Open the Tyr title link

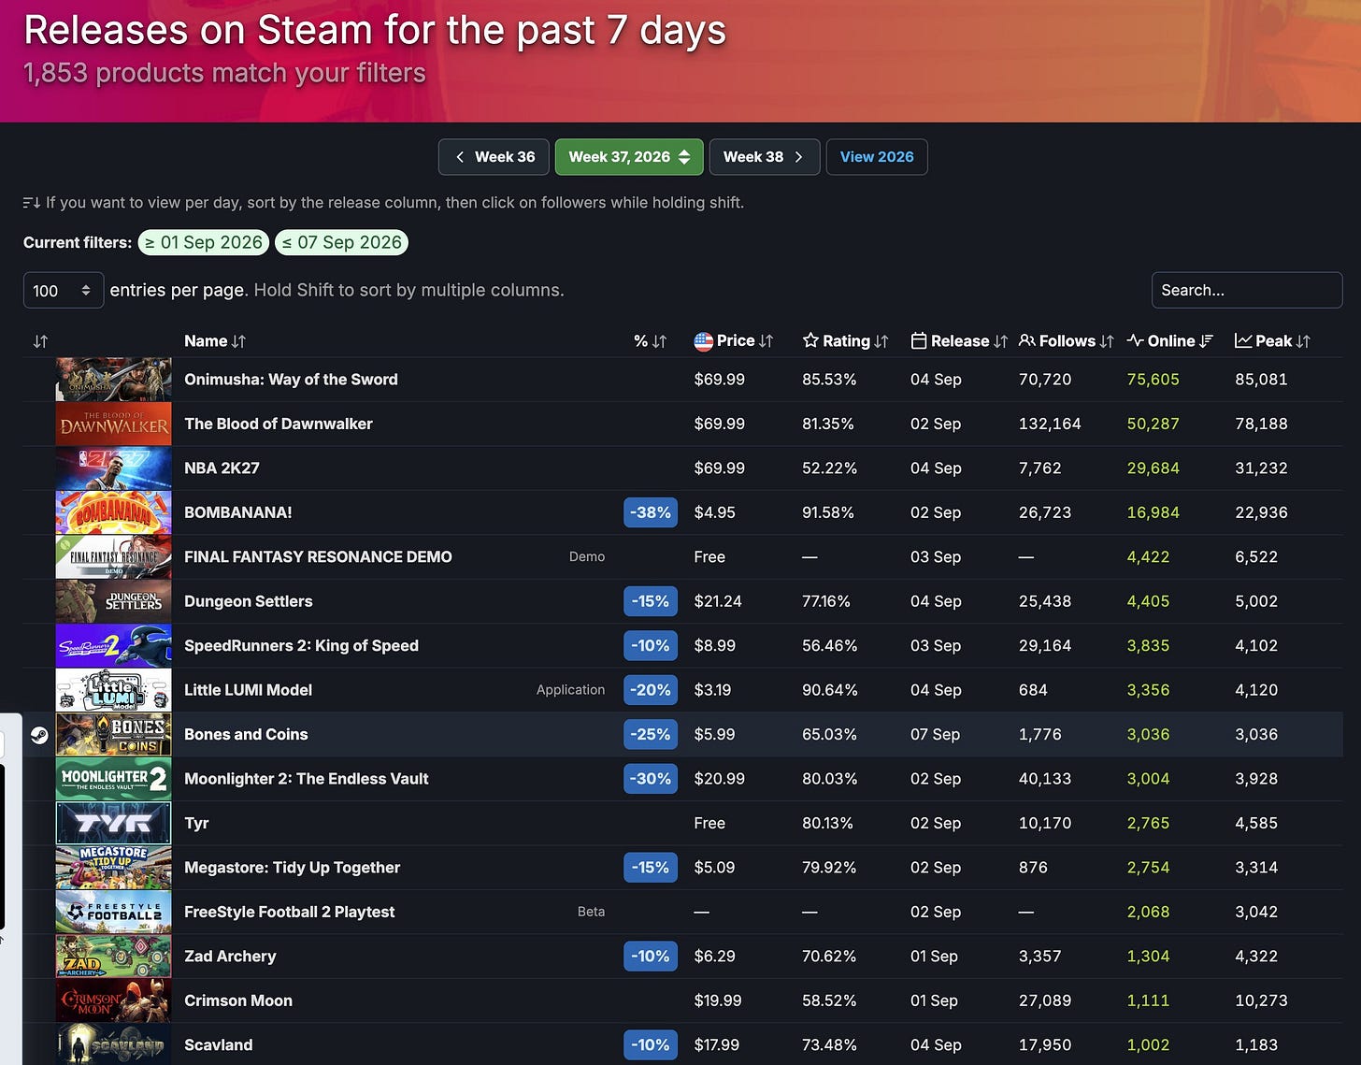coord(196,824)
